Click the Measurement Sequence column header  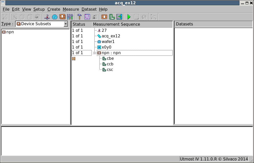pyautogui.click(x=132, y=24)
